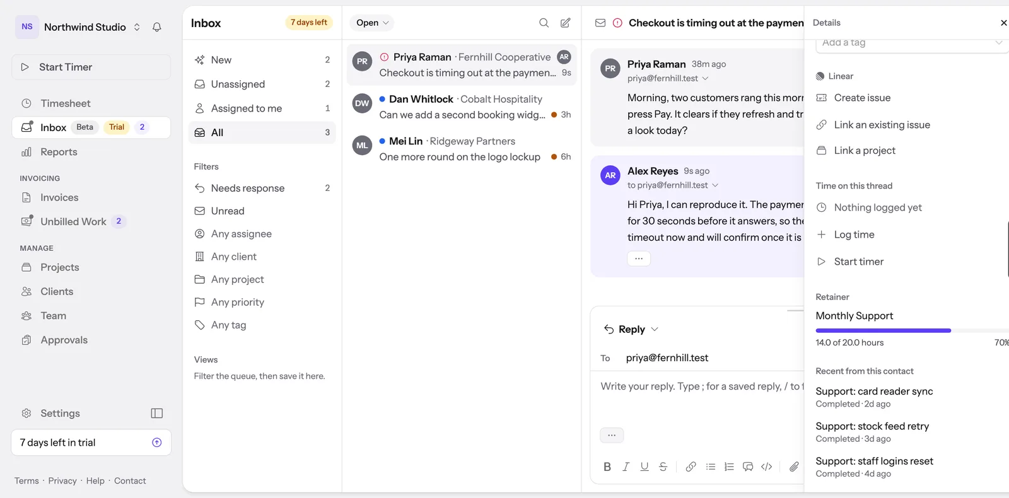This screenshot has width=1009, height=498.
Task: Compose a new message with pencil icon
Action: [x=566, y=23]
